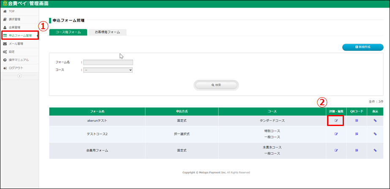Screen dimensions: 390x189
Task: Collapse the left sidebar with arrow toggle
Action: pyautogui.click(x=19, y=76)
